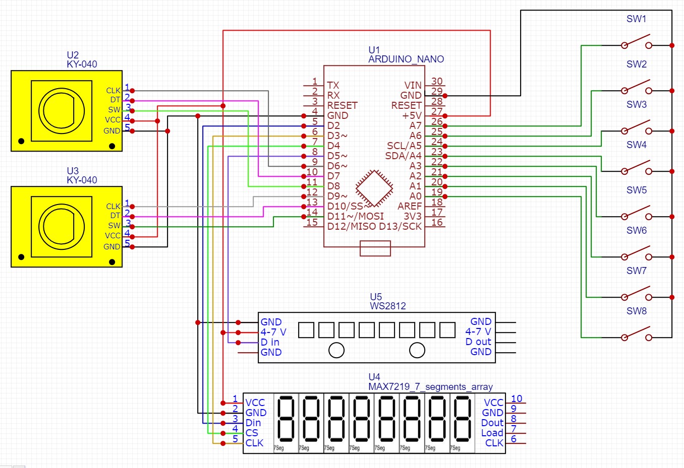The image size is (684, 468).
Task: Select the SW3 switch symbol
Action: [x=637, y=128]
